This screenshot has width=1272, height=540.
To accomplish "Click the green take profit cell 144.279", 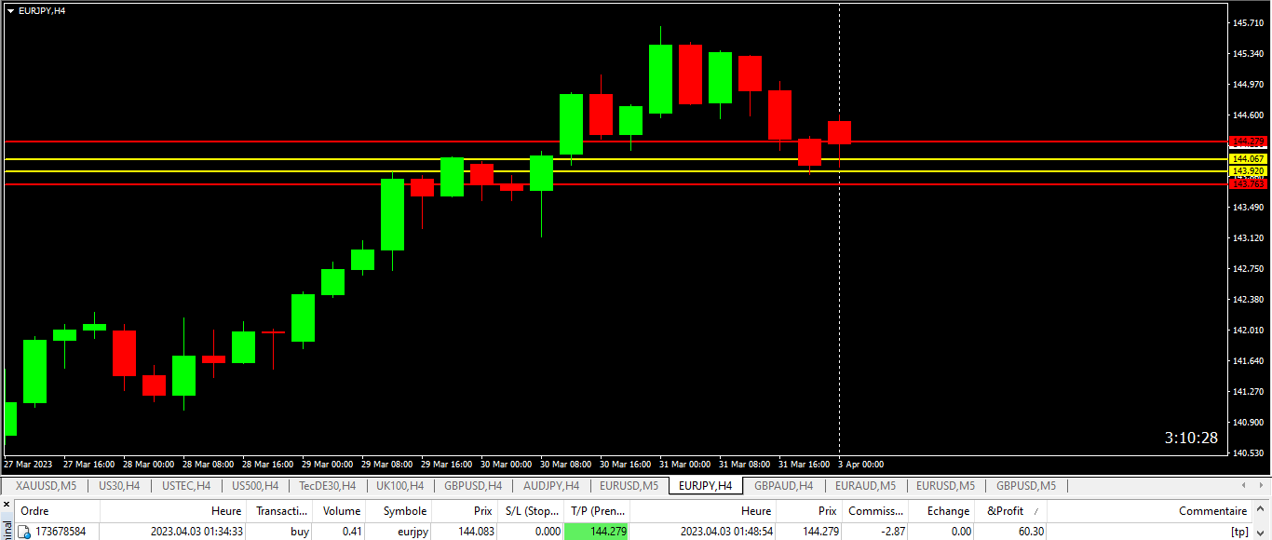I will pyautogui.click(x=597, y=532).
